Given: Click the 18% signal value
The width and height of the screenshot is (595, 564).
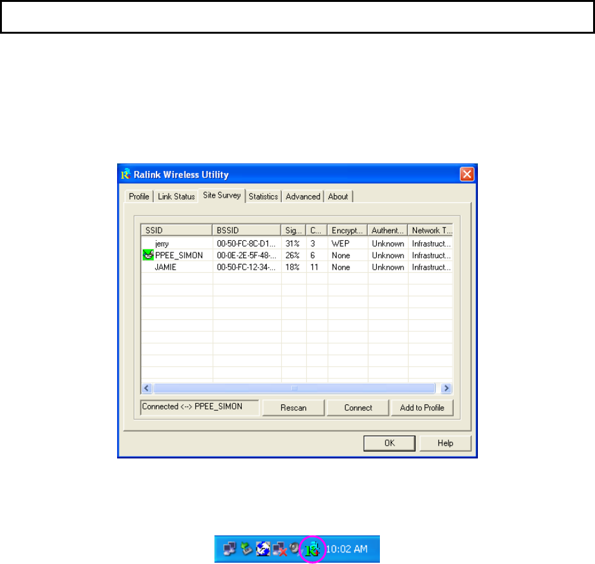Looking at the screenshot, I should [292, 267].
